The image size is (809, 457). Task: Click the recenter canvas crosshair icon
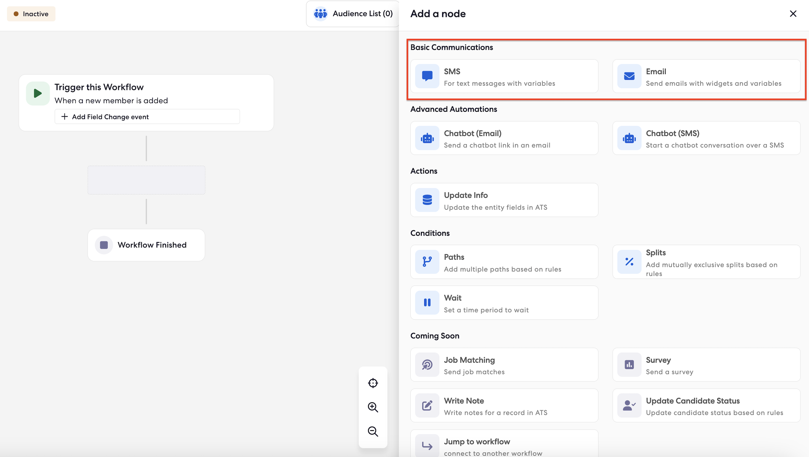(x=373, y=383)
